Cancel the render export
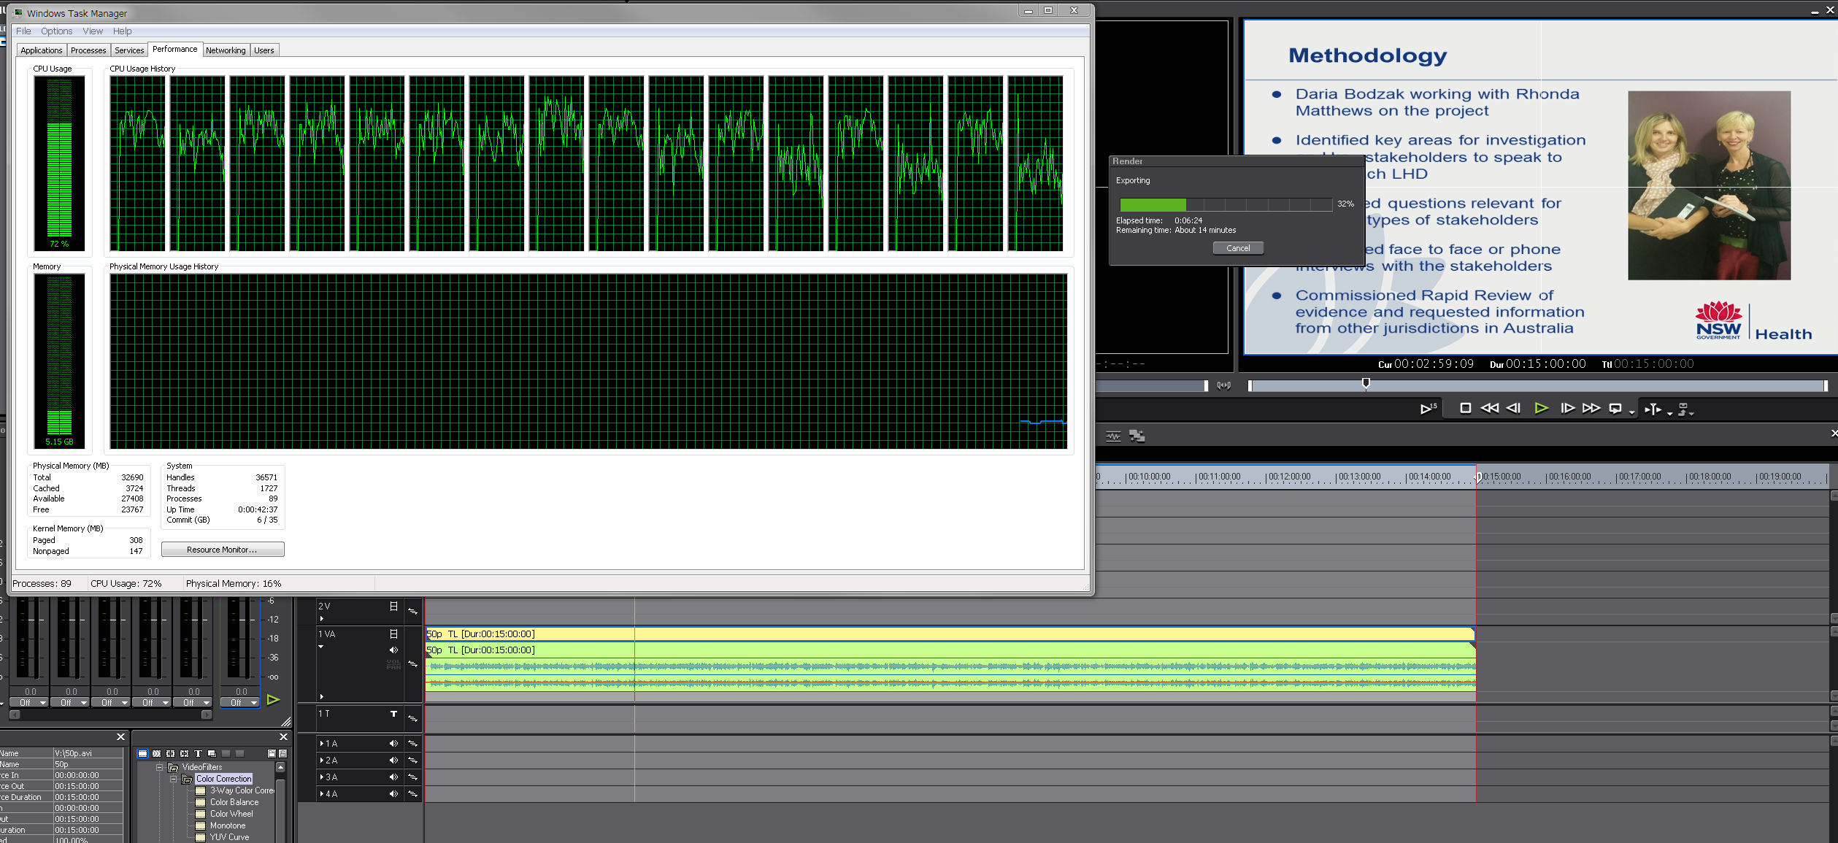 coord(1238,248)
